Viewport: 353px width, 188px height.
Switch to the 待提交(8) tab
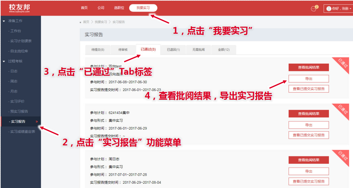pos(97,50)
